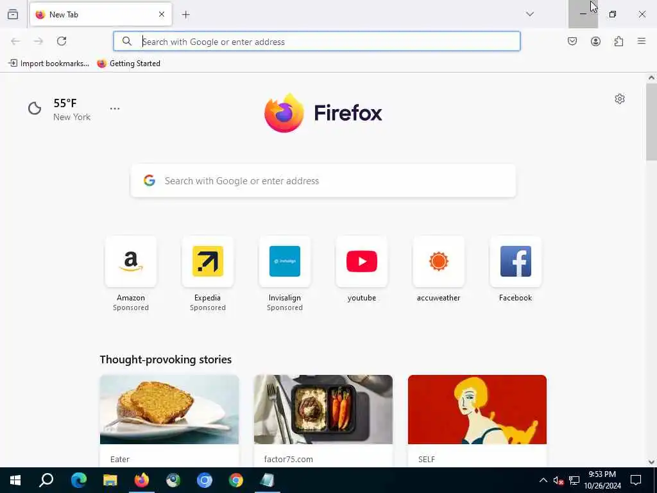Click the muted volume tray icon

coord(558,480)
